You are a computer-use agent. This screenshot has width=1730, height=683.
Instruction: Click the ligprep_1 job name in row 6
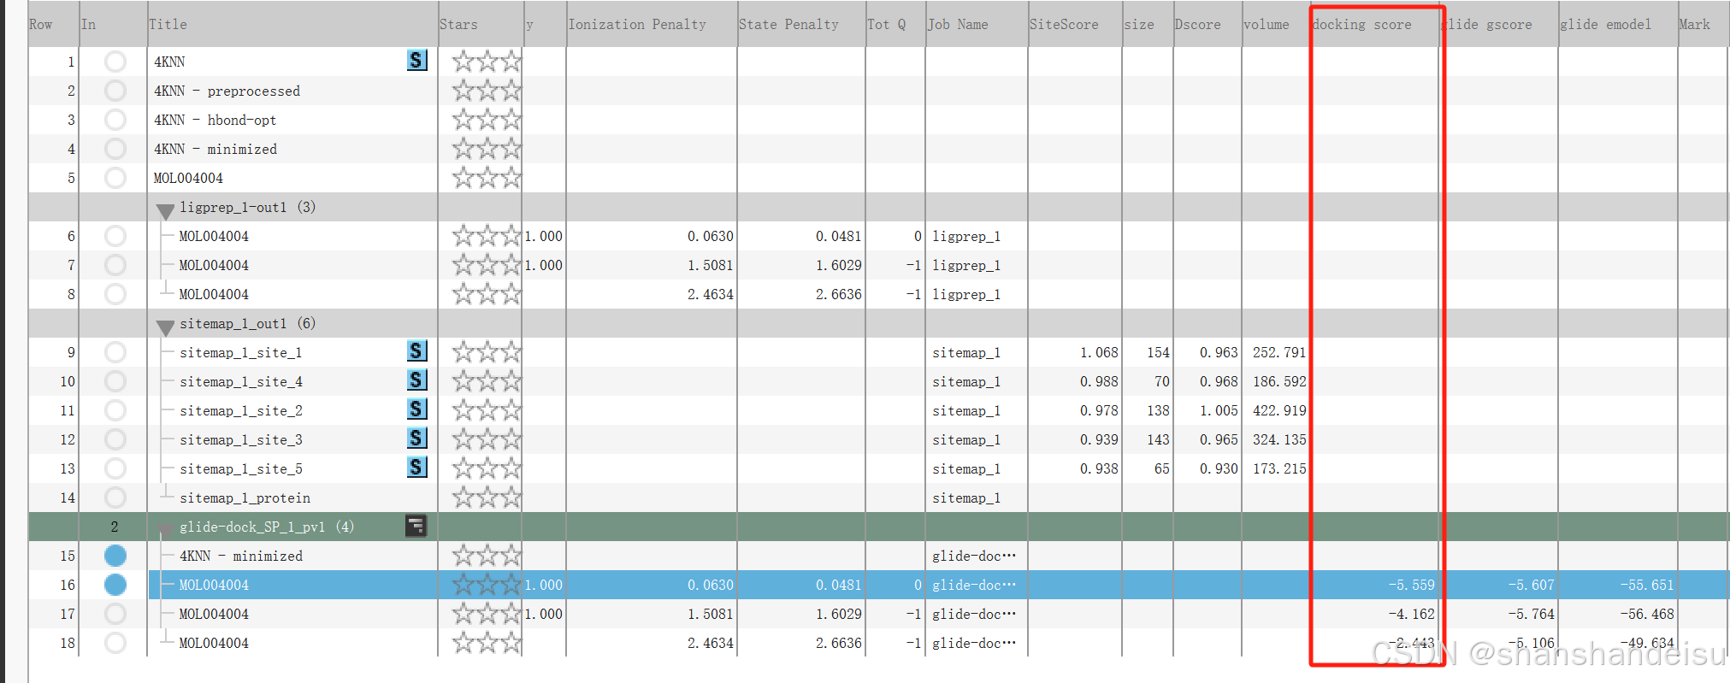point(966,236)
